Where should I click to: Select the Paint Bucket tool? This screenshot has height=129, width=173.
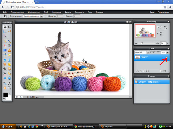[x=10, y=46]
